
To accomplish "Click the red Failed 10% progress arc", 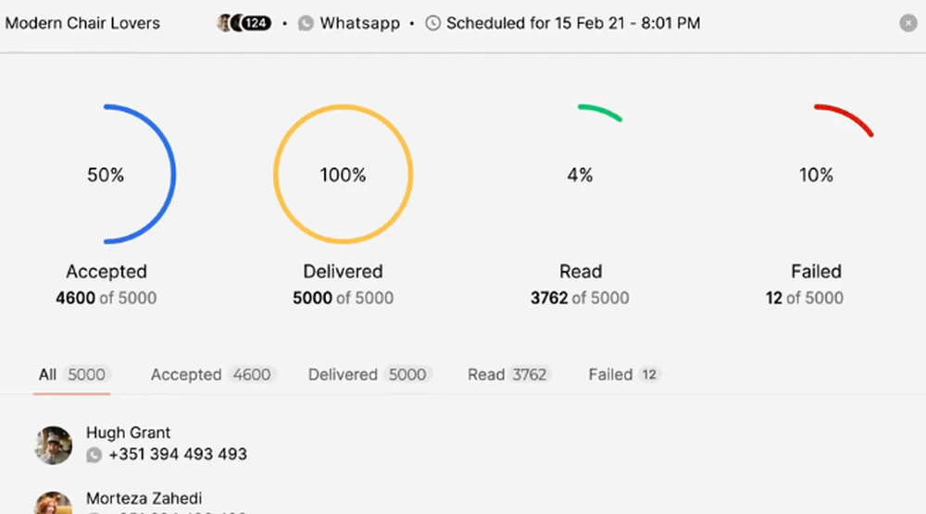I will tap(846, 116).
